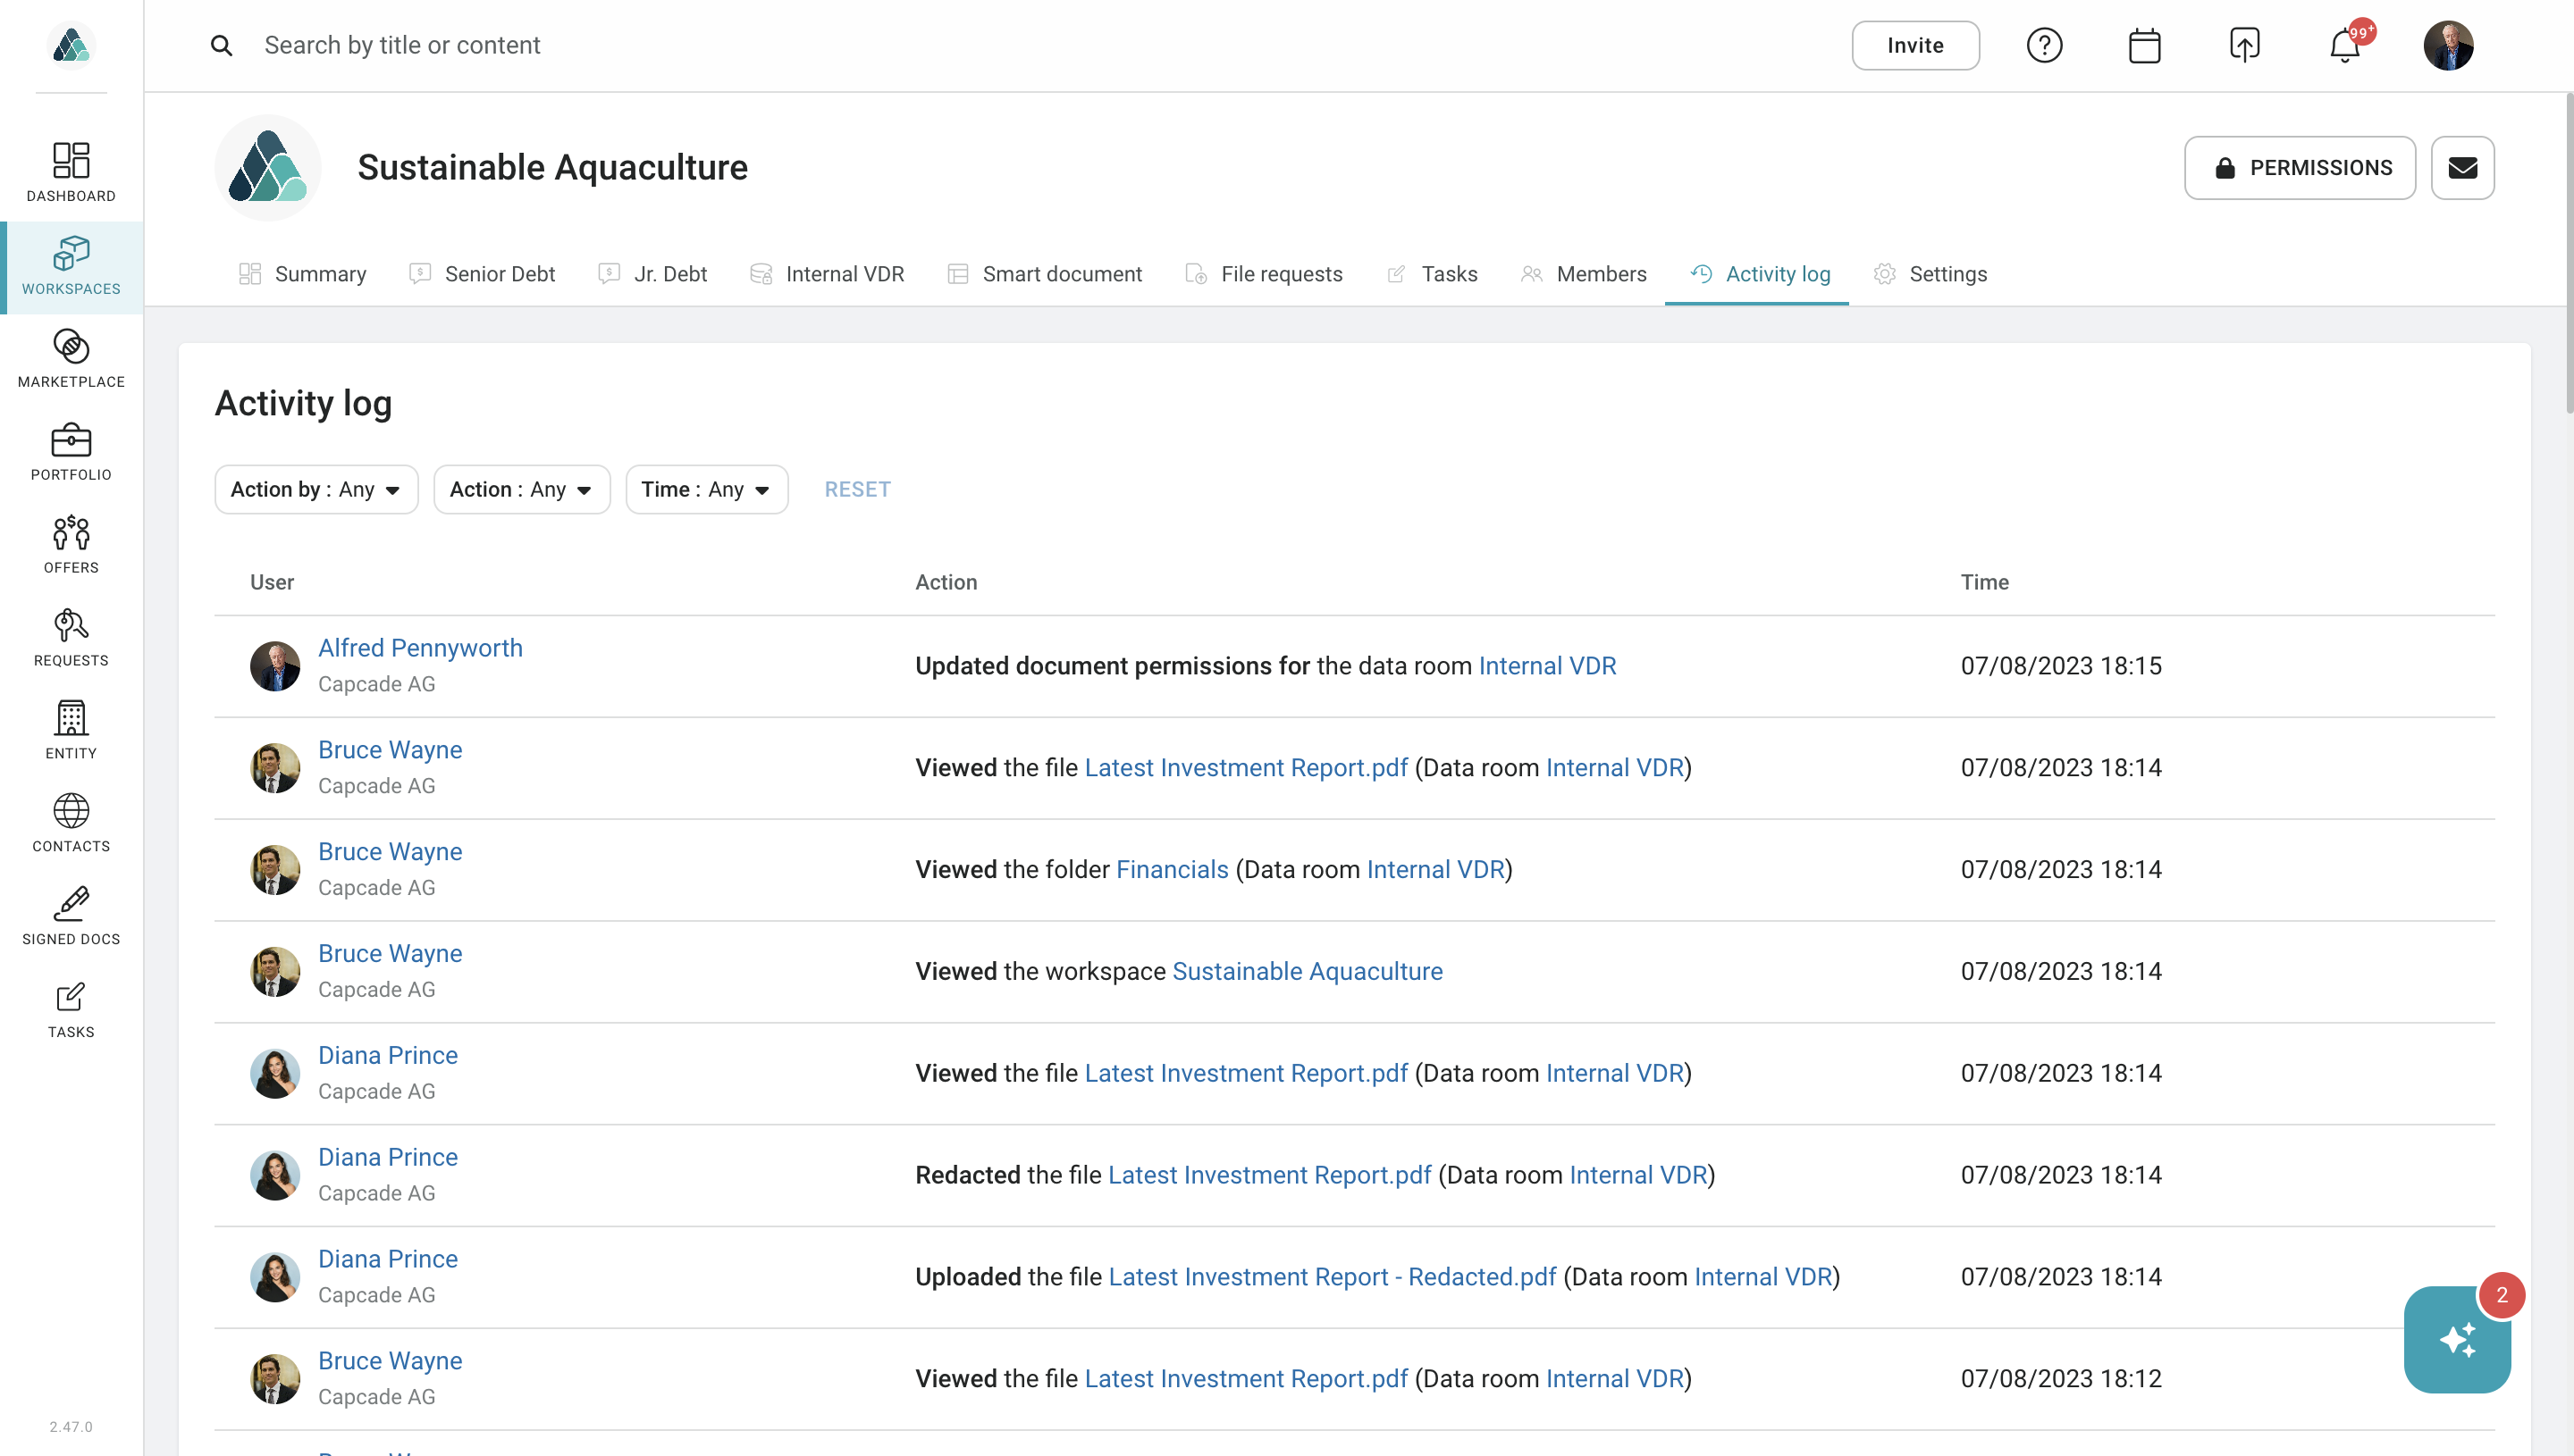2574x1456 pixels.
Task: Open the Time filter dropdown
Action: point(706,490)
